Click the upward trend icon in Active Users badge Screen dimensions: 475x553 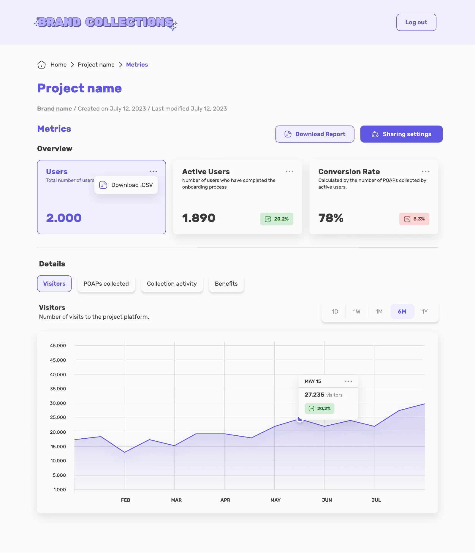(268, 219)
